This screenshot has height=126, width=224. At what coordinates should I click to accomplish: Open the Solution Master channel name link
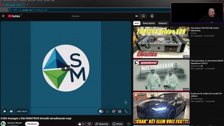[15, 123]
